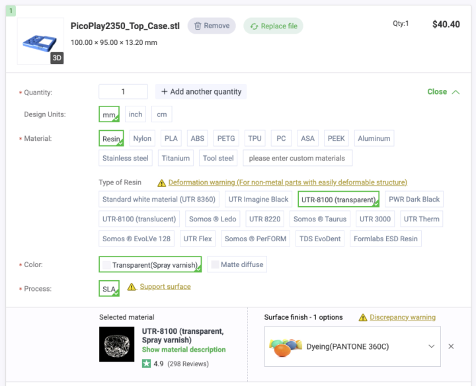Click the trash icon on Remove button
476x386 pixels.
point(197,26)
